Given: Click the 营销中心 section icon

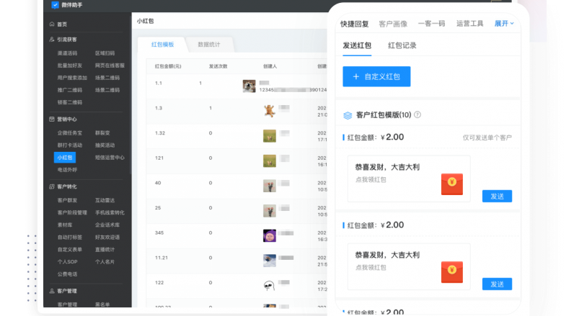Looking at the screenshot, I should pos(51,119).
